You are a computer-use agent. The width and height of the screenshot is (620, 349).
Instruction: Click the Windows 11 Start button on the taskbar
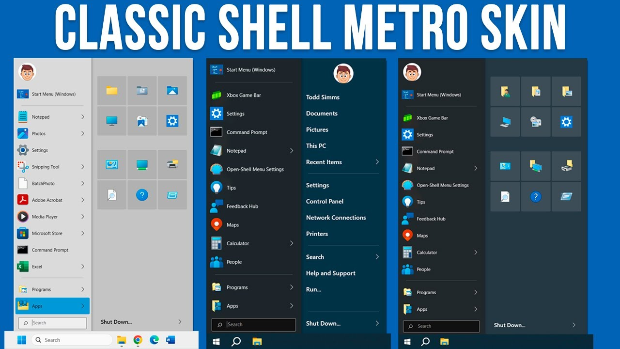pyautogui.click(x=22, y=340)
